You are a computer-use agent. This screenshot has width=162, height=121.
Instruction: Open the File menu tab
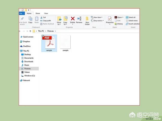pos(22,13)
